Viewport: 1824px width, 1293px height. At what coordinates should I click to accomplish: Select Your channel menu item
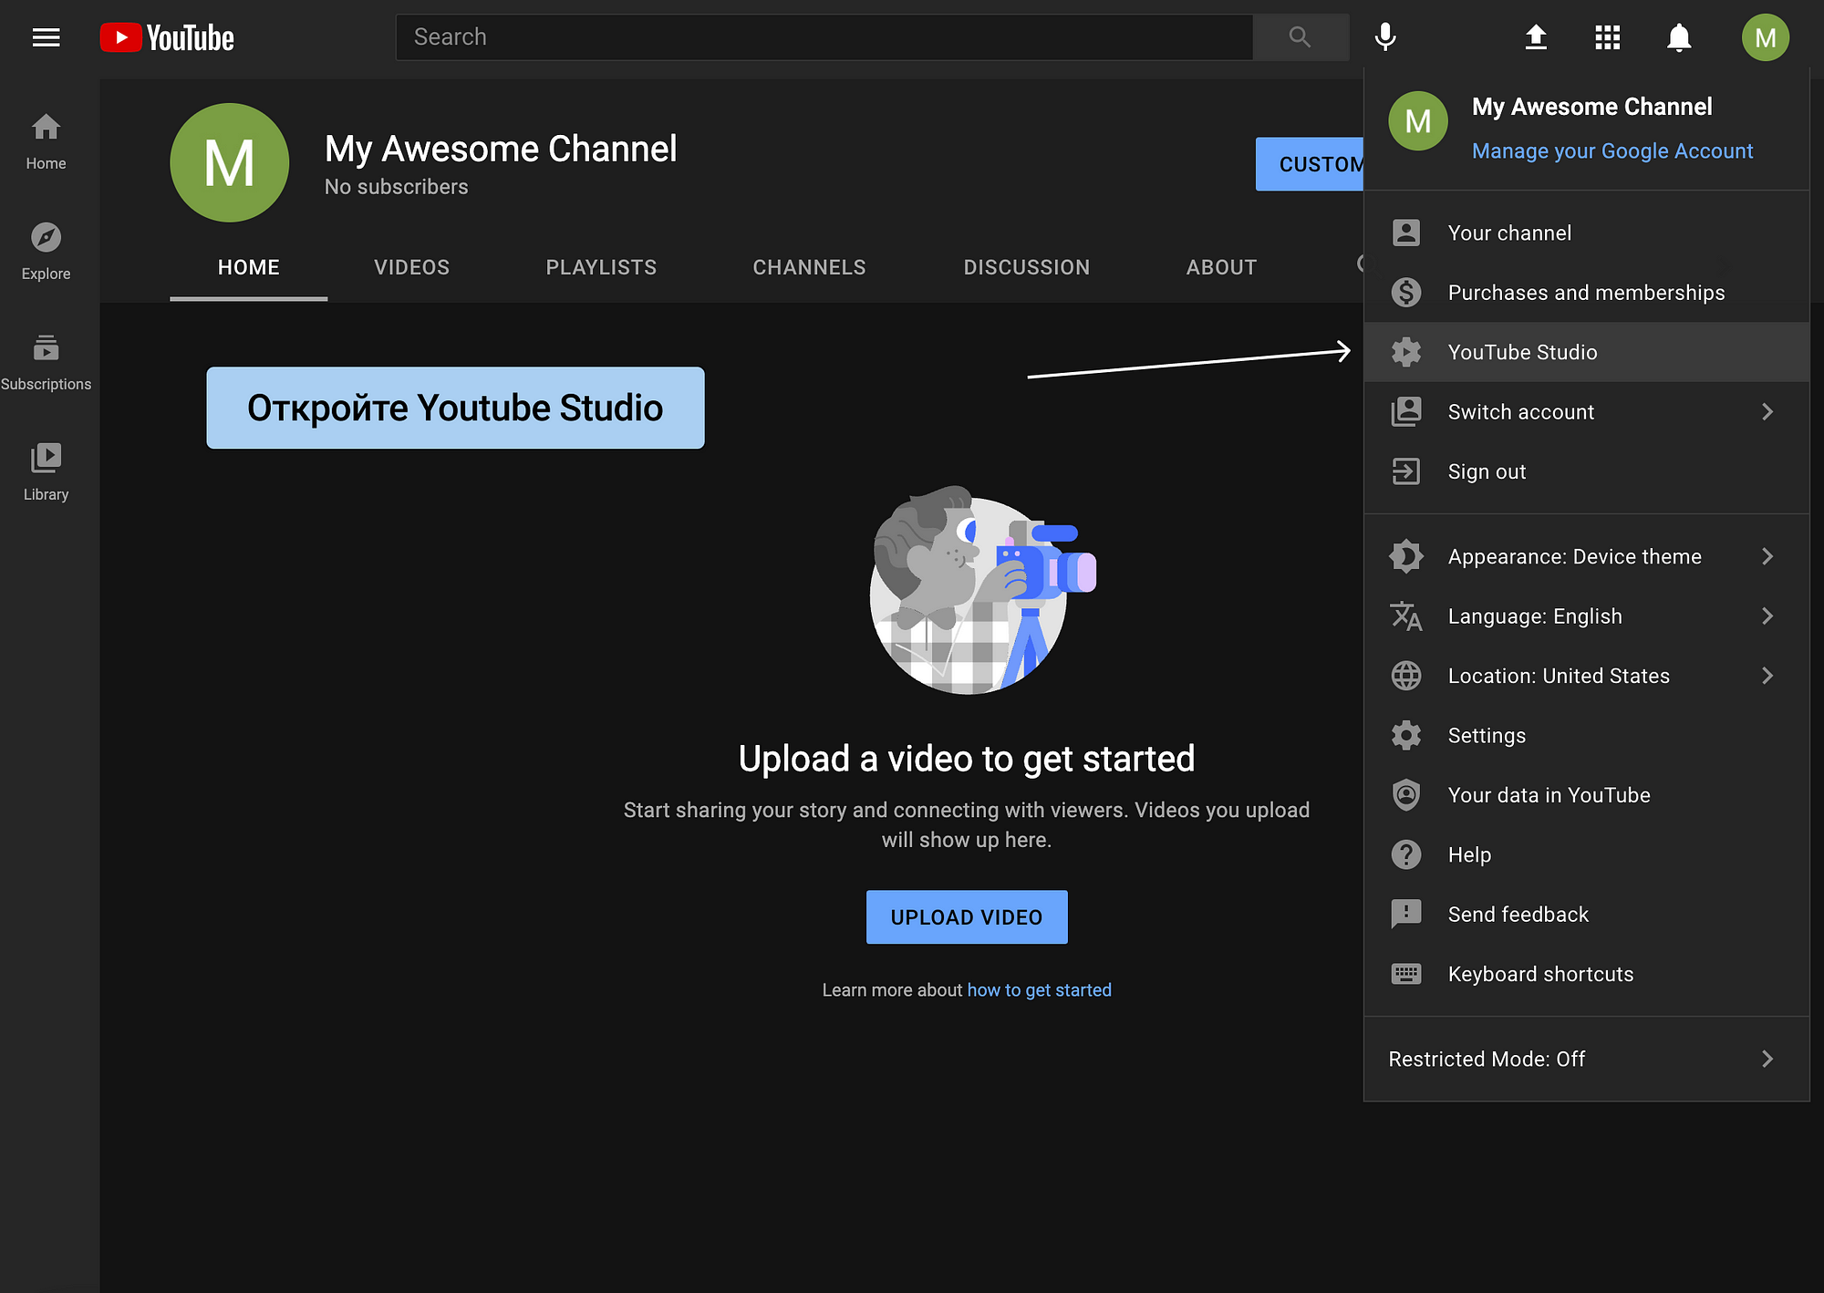(1586, 233)
